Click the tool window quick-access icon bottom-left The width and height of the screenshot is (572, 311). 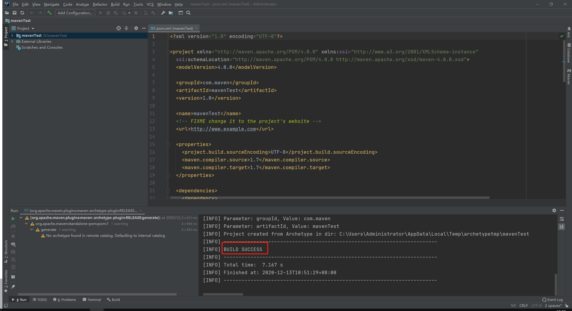click(x=6, y=305)
